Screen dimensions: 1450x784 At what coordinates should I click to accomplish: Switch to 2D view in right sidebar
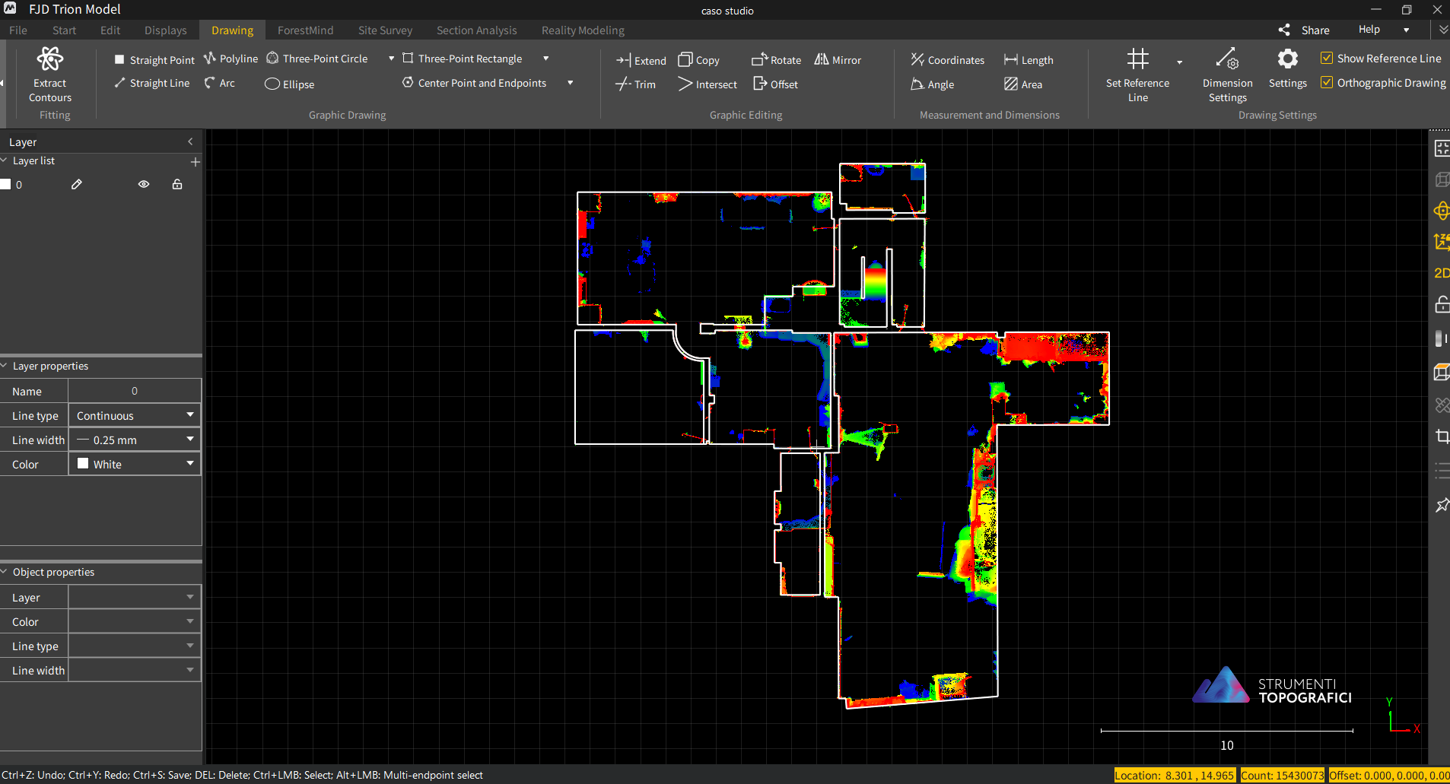pos(1442,273)
